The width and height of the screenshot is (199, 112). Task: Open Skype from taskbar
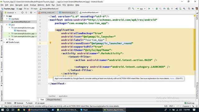(x=84, y=110)
